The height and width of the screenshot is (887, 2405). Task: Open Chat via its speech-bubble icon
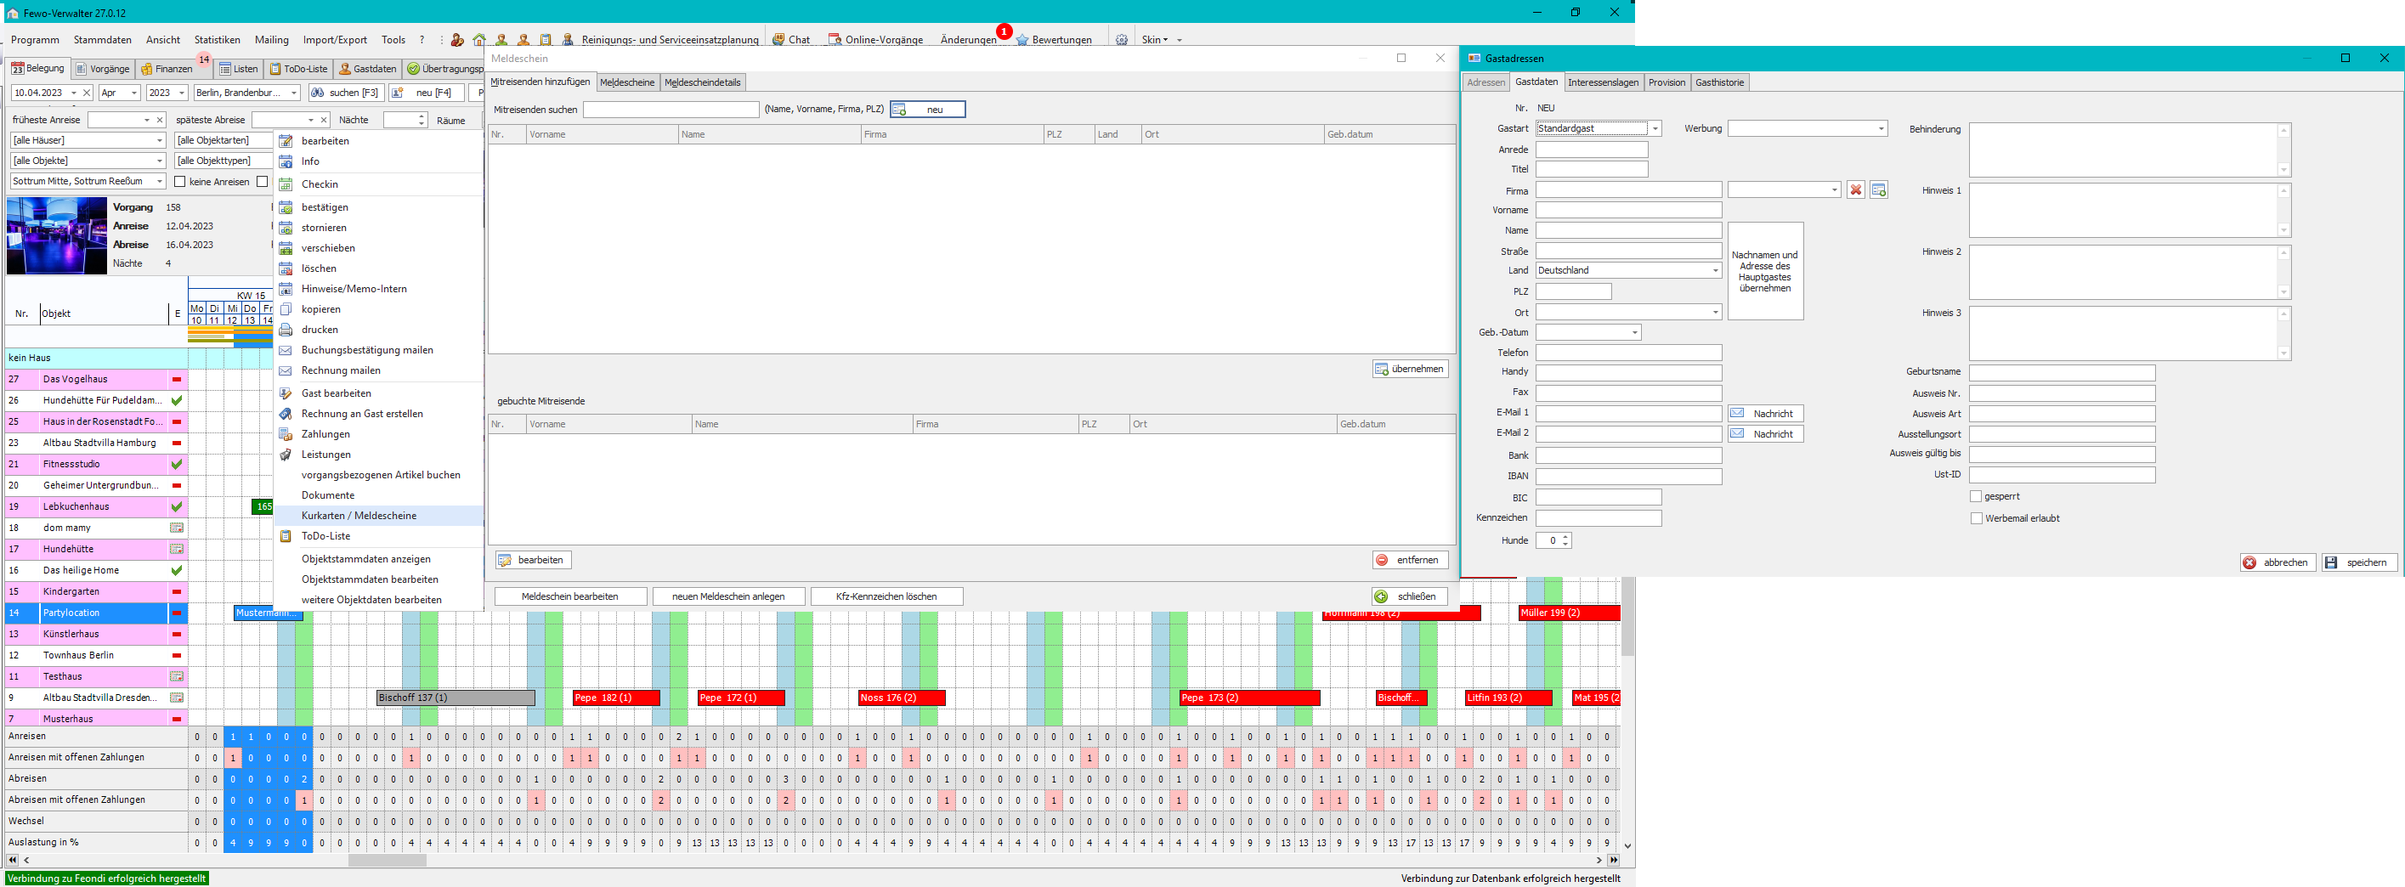point(778,39)
